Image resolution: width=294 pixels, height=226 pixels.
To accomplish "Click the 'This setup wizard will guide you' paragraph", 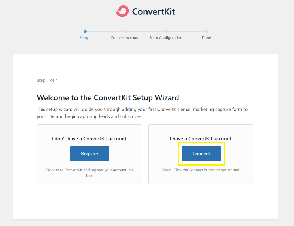I will click(x=142, y=113).
